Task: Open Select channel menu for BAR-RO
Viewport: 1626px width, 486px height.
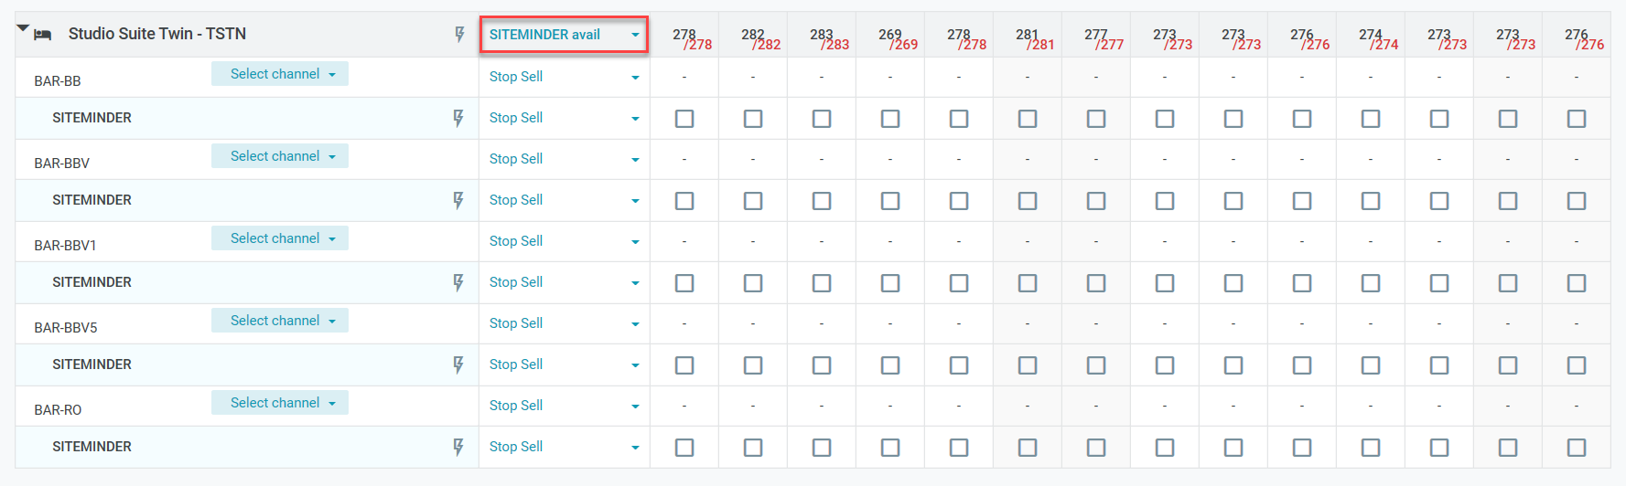Action: tap(280, 403)
